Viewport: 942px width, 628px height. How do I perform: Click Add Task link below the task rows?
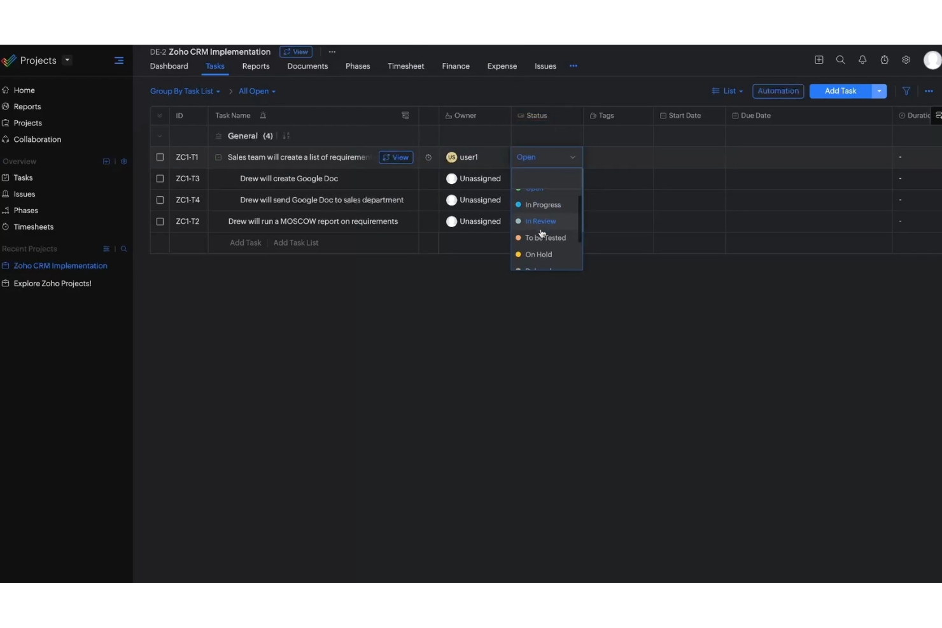(245, 243)
